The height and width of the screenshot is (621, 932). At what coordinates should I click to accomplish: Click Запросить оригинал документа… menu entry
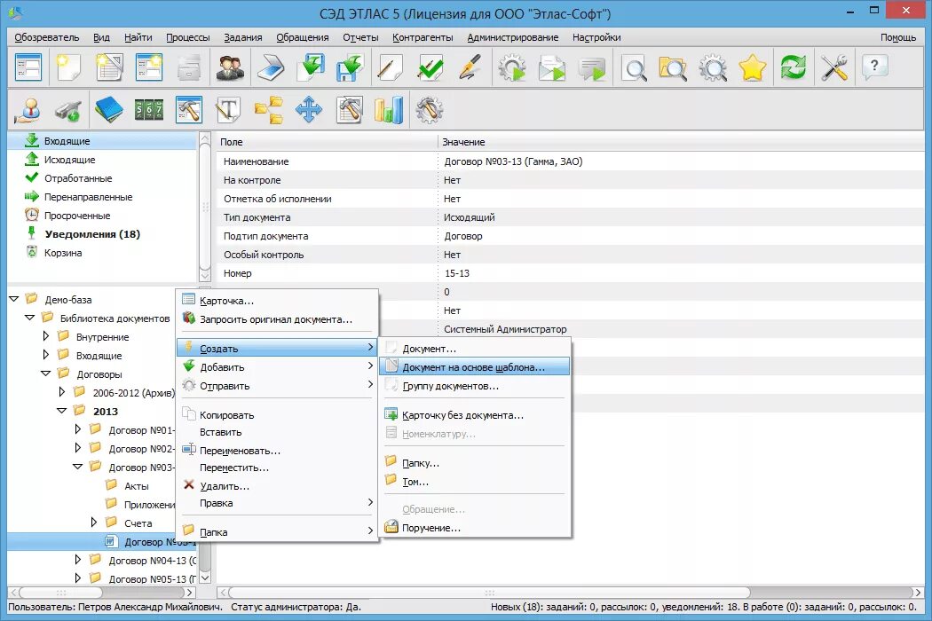tap(277, 319)
